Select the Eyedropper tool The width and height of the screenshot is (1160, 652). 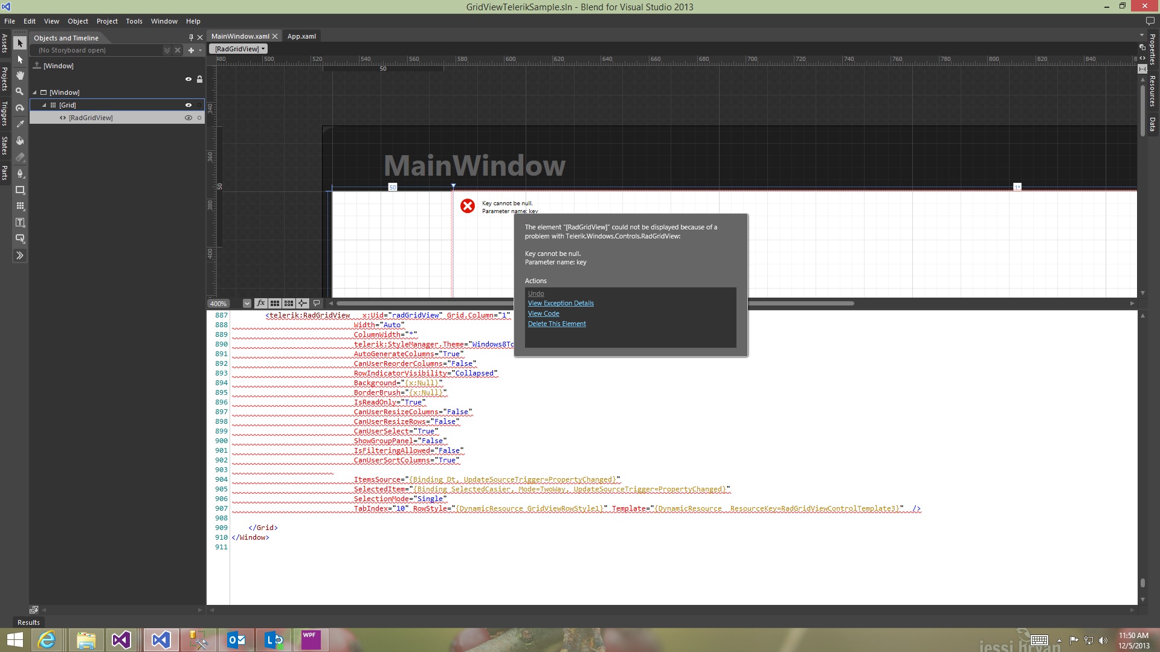tap(20, 124)
